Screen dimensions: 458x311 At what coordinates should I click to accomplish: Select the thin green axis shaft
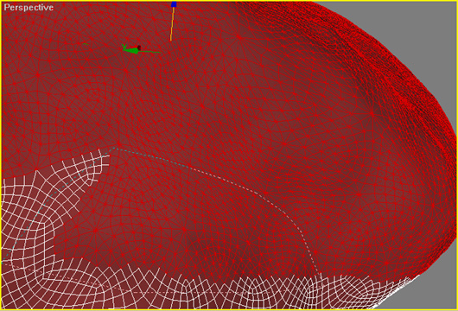(149, 52)
